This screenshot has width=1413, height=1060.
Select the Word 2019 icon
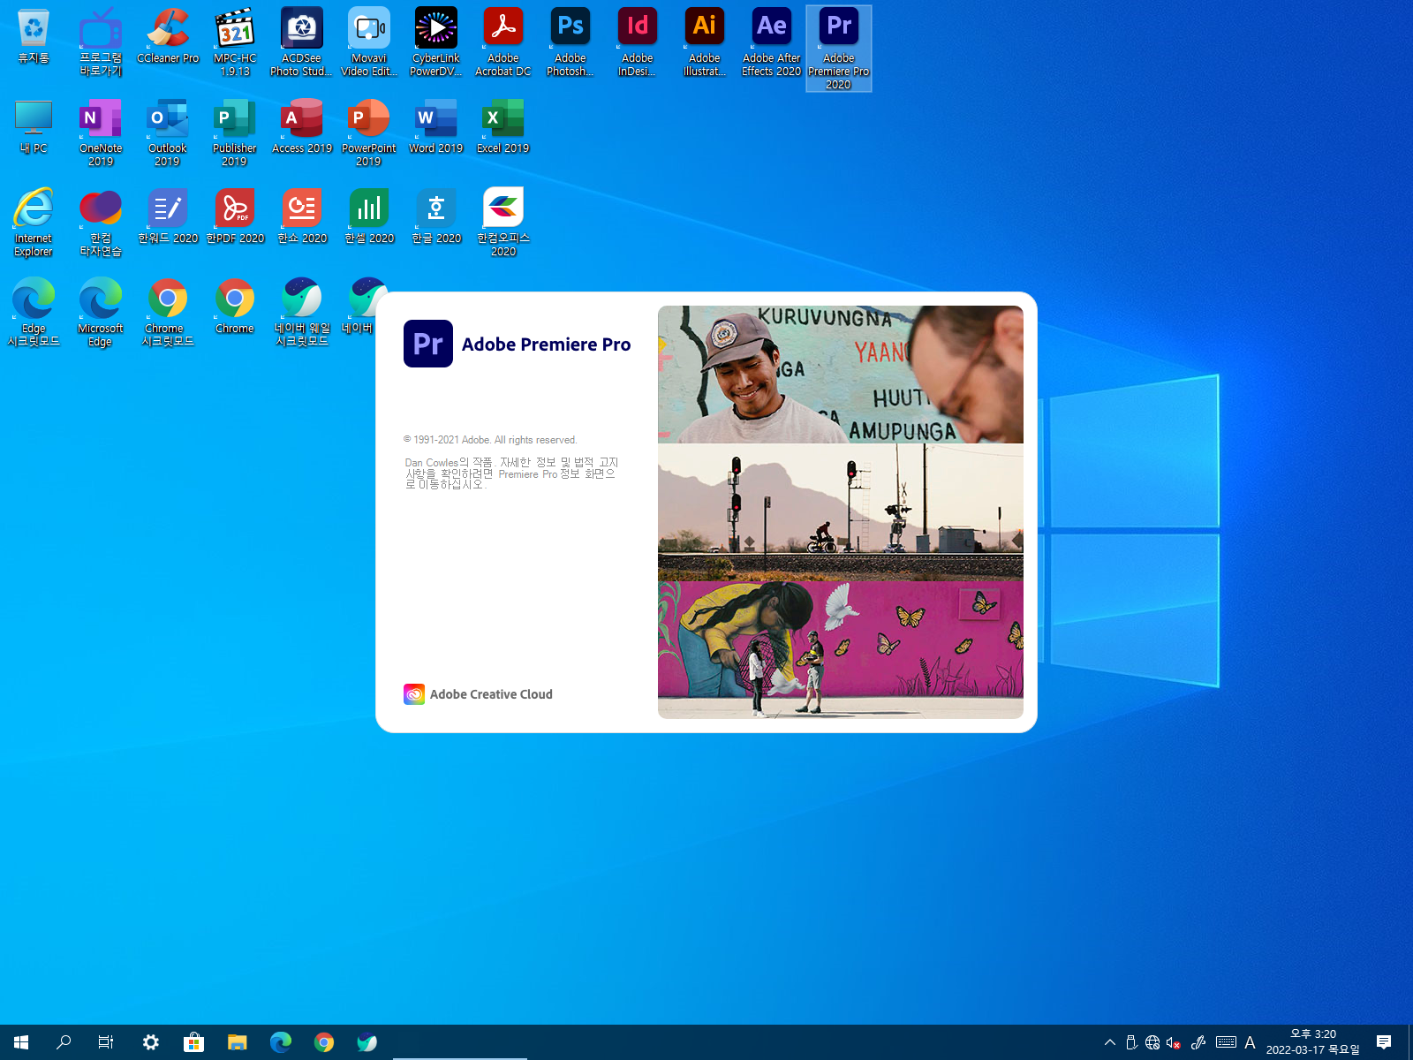tap(436, 126)
